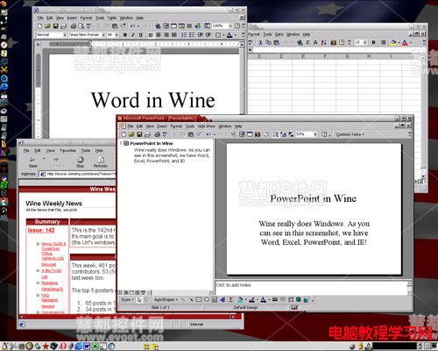Click the Print icon in PowerPoint's toolbar
The image size is (438, 351).
point(157,134)
